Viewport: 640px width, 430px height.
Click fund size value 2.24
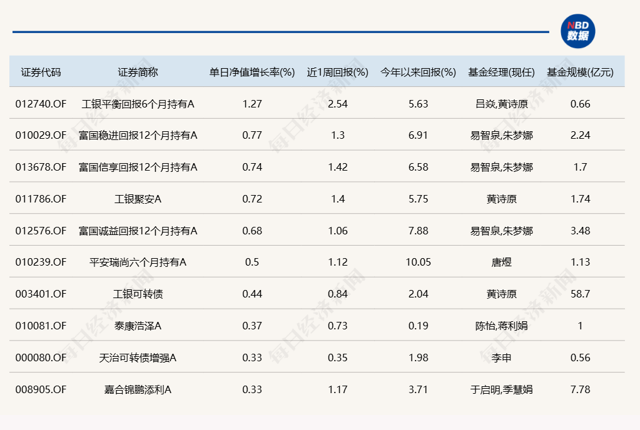(580, 136)
